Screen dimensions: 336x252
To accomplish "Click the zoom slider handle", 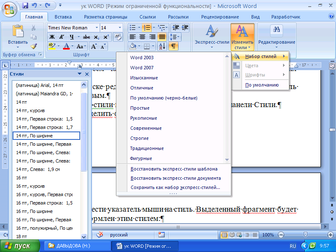I will (306, 235).
